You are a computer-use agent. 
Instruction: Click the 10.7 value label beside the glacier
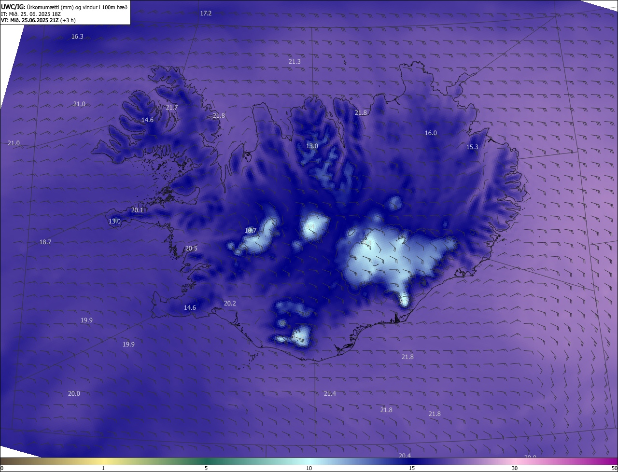click(251, 230)
